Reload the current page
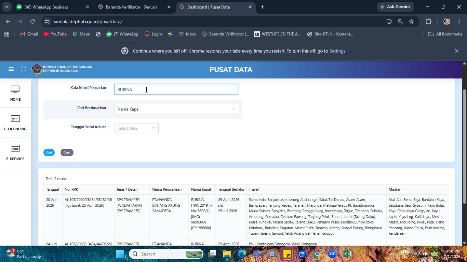Screen dimensions: 467x262 32,21
